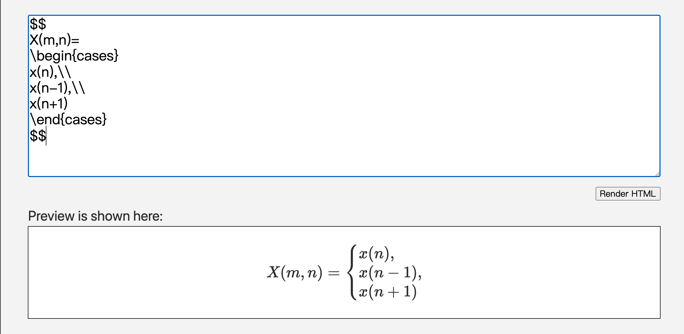This screenshot has width=684, height=334.
Task: Place cursor on the \begin{cases} line
Action: pyautogui.click(x=75, y=56)
